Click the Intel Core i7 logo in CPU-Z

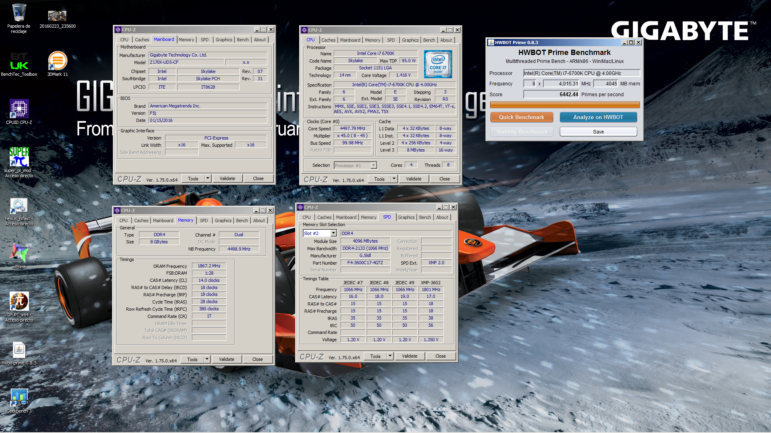point(438,64)
